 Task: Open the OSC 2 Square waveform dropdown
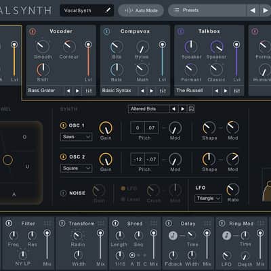pos(77,169)
